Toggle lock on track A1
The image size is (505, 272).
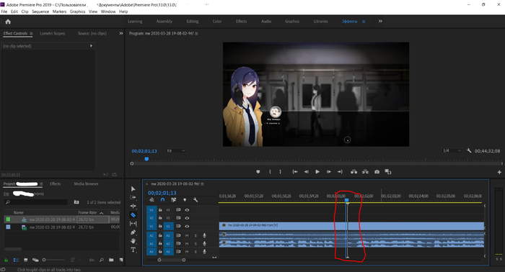coord(160,235)
